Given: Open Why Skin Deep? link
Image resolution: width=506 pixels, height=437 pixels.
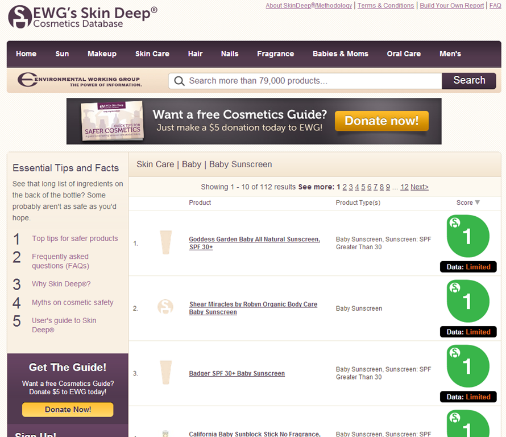Looking at the screenshot, I should 61,284.
